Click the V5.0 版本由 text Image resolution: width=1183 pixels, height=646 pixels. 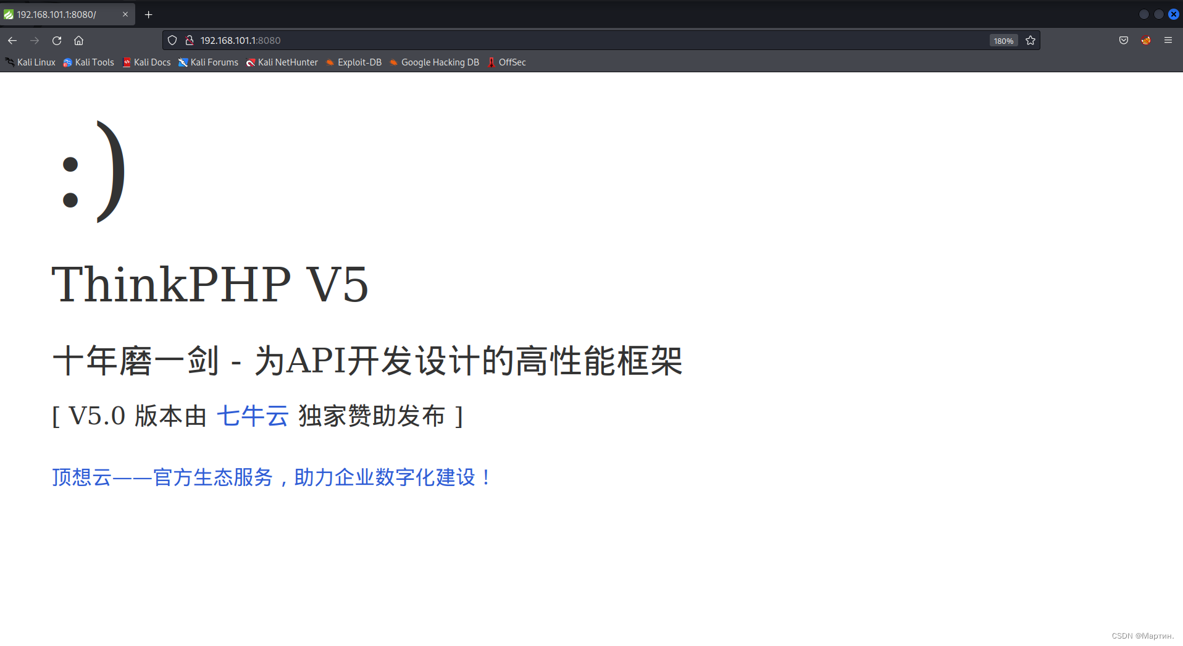tap(137, 416)
